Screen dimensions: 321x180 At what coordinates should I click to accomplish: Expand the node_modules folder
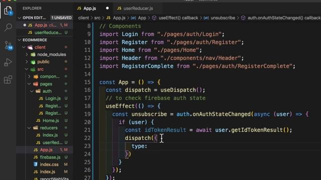tap(27, 54)
